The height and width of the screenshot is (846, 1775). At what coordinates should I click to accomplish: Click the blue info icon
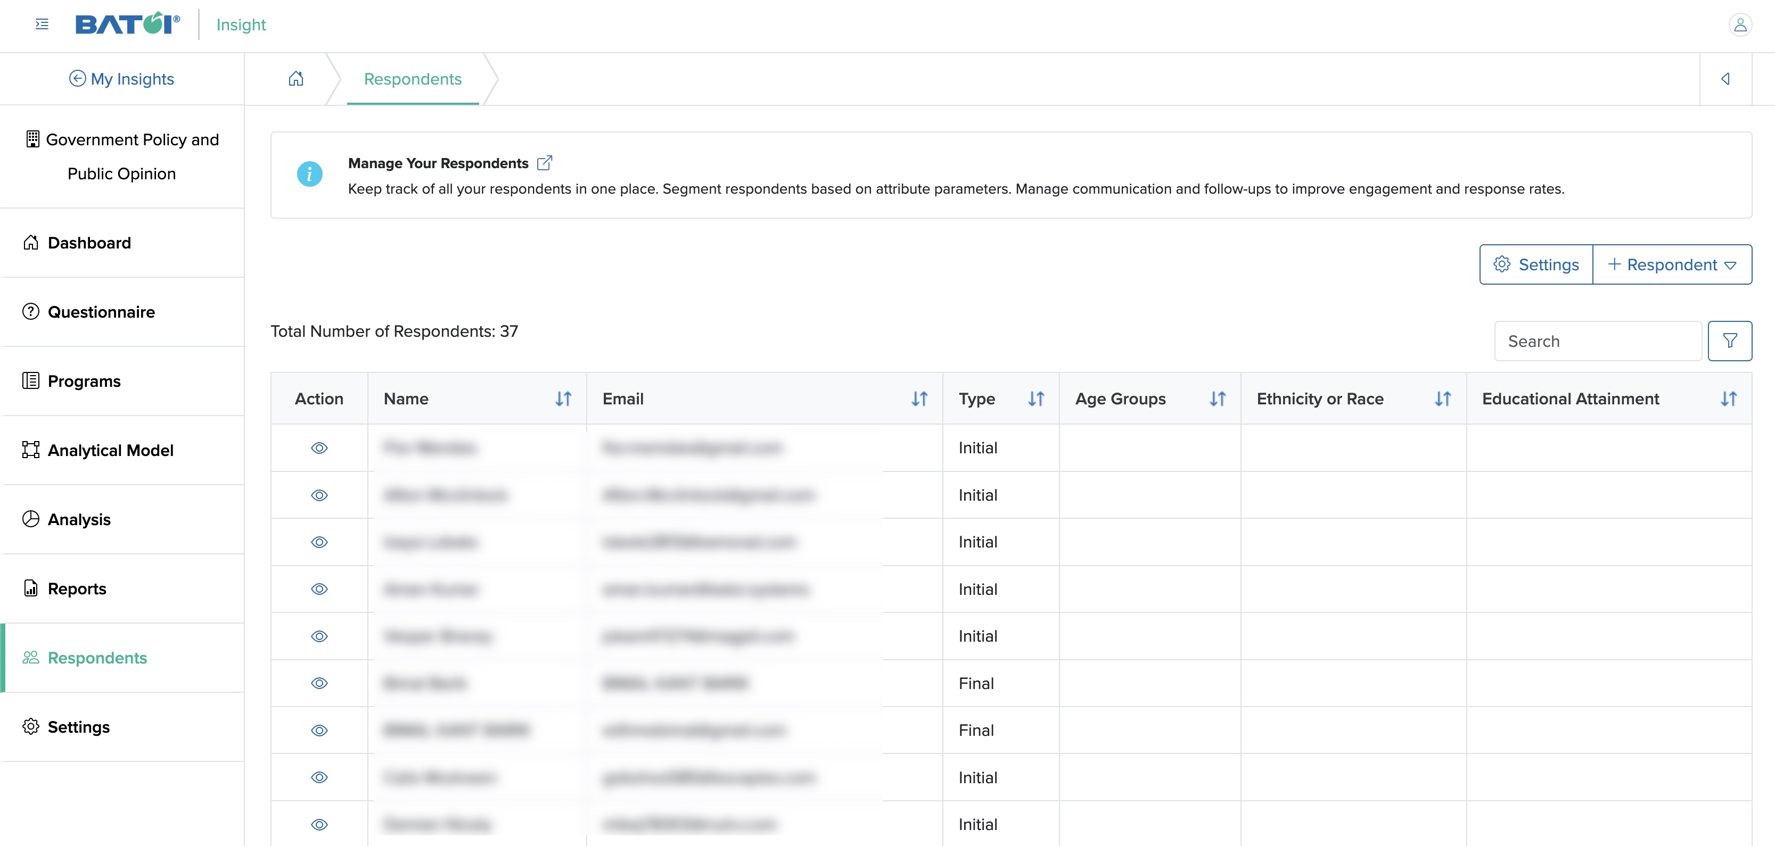(309, 174)
